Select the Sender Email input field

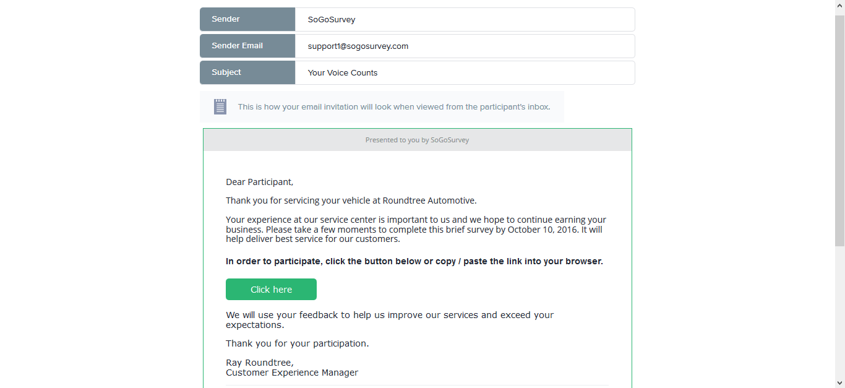(464, 46)
